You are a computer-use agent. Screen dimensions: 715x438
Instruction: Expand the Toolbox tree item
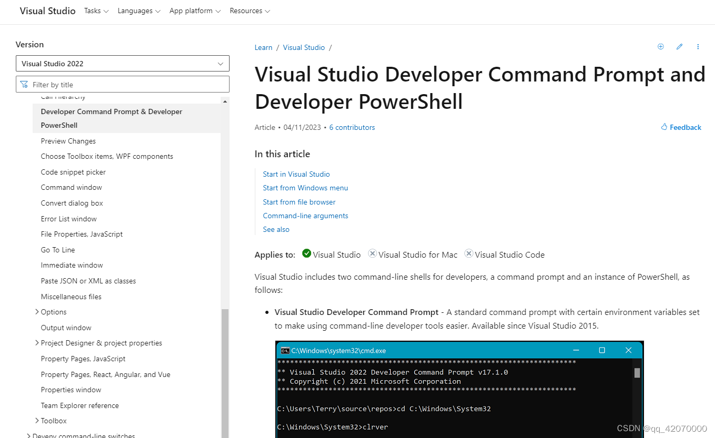[x=36, y=421]
